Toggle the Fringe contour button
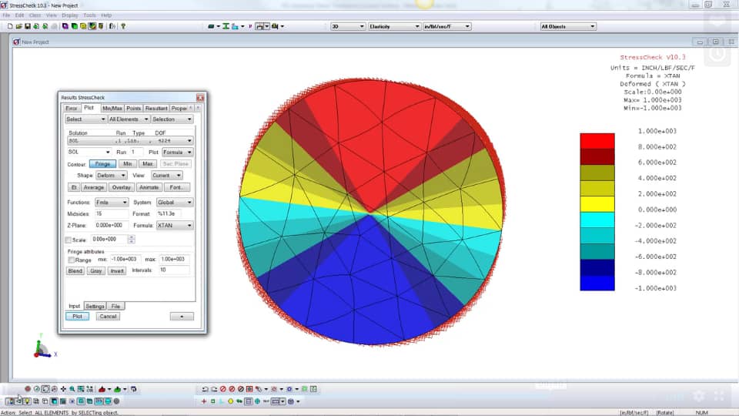This screenshot has width=739, height=416. pyautogui.click(x=102, y=163)
